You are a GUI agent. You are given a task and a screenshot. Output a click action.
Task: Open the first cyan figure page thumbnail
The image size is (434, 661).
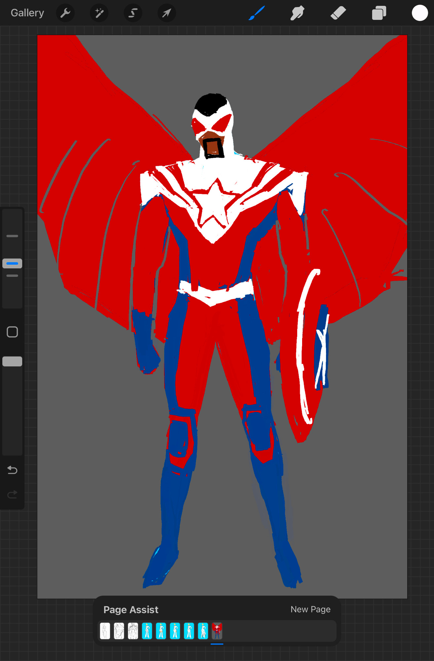pos(147,631)
